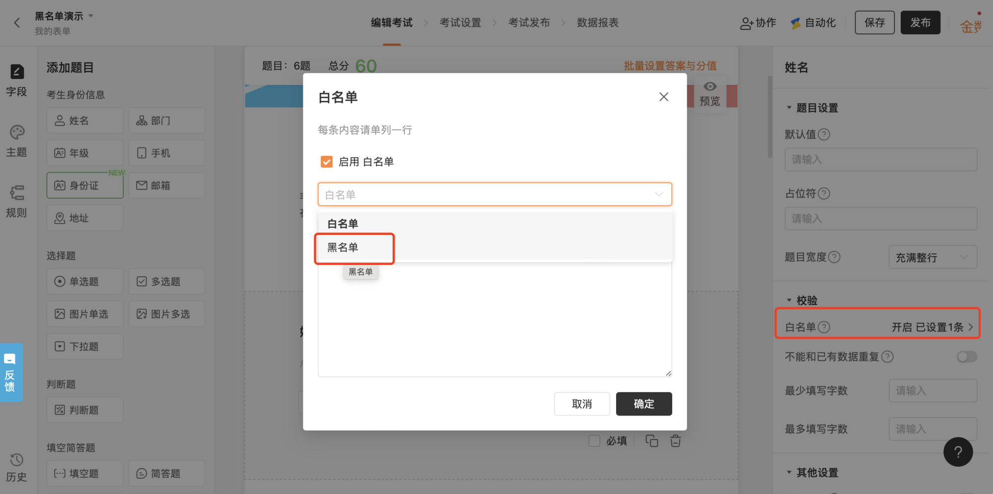Image resolution: width=993 pixels, height=494 pixels.
Task: Add a 填空题 fill-in question
Action: pyautogui.click(x=85, y=474)
